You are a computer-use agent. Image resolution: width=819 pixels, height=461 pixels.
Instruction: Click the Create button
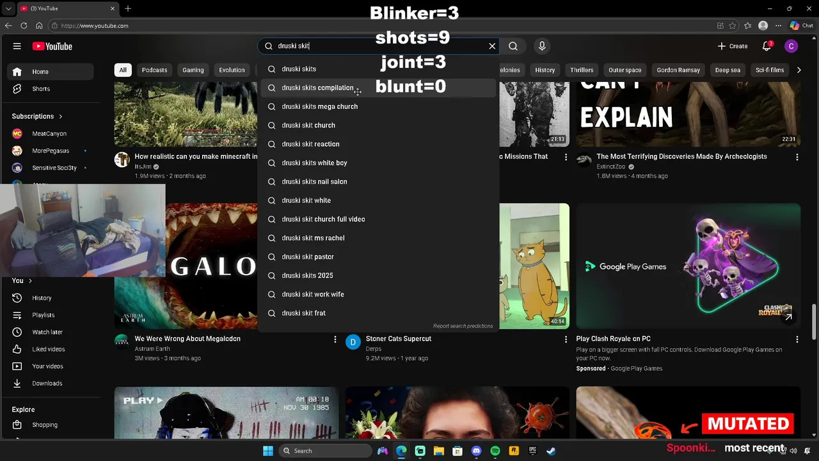coord(733,46)
